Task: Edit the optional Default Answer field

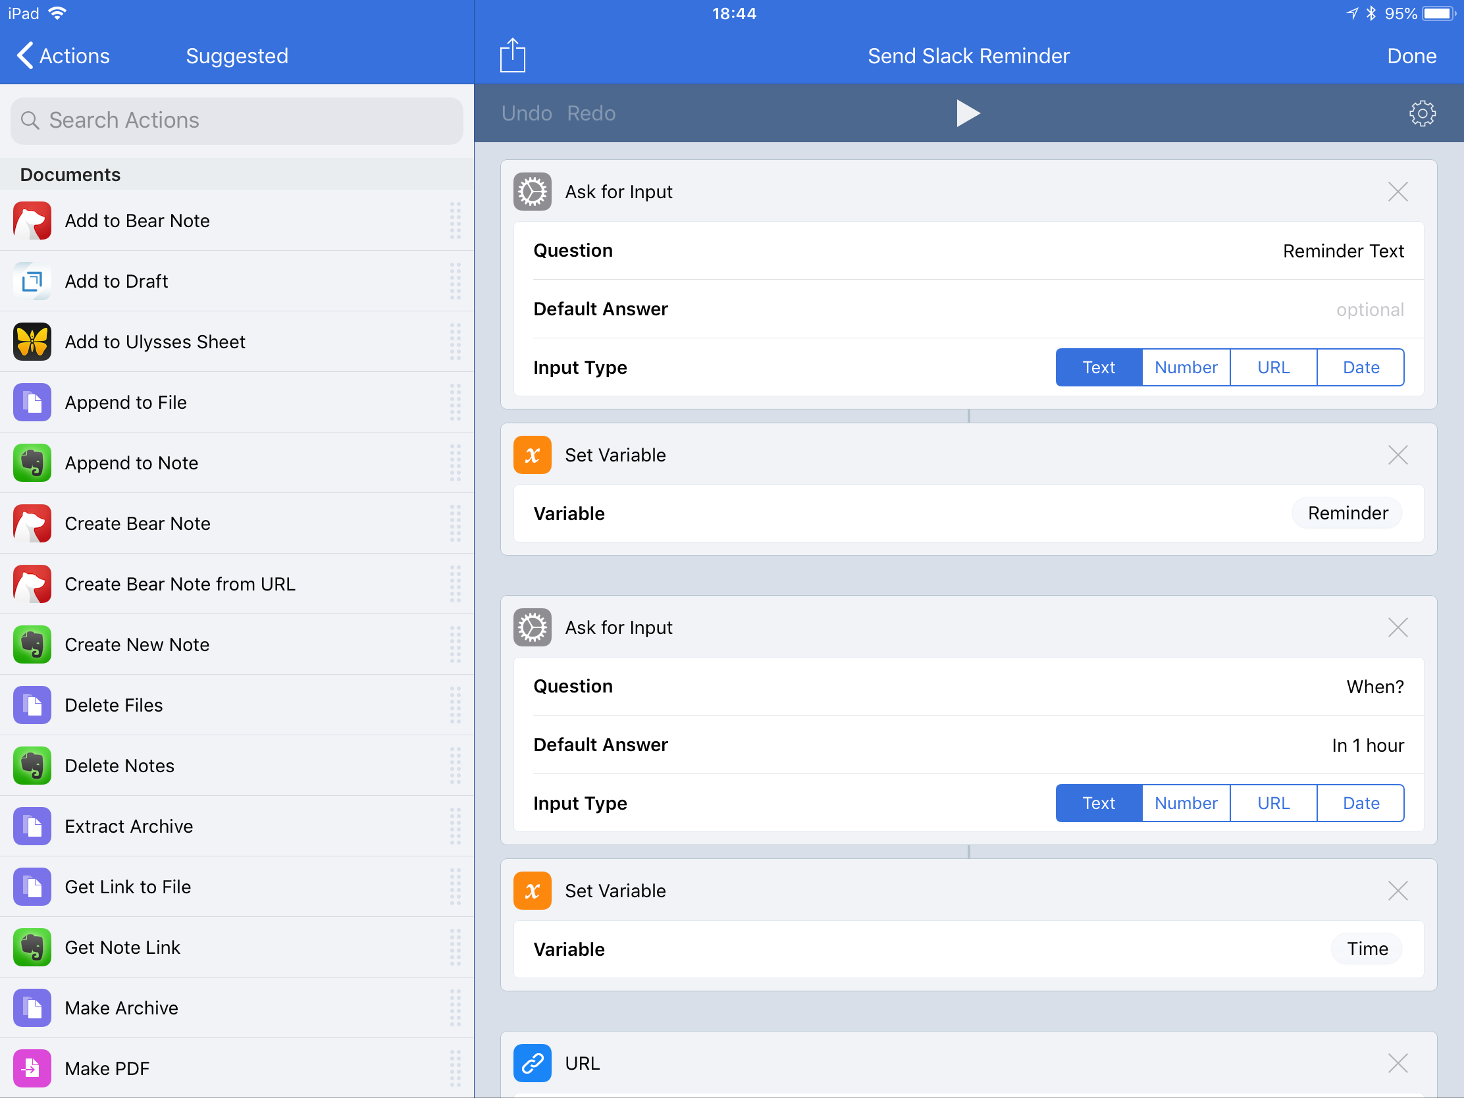Action: pyautogui.click(x=968, y=309)
